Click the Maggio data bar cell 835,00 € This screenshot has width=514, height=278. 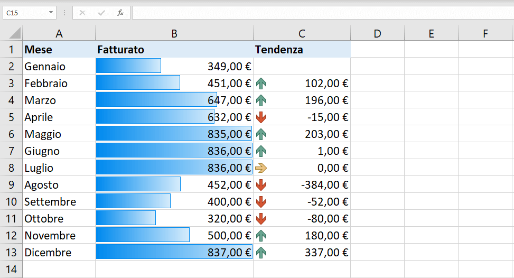click(174, 134)
